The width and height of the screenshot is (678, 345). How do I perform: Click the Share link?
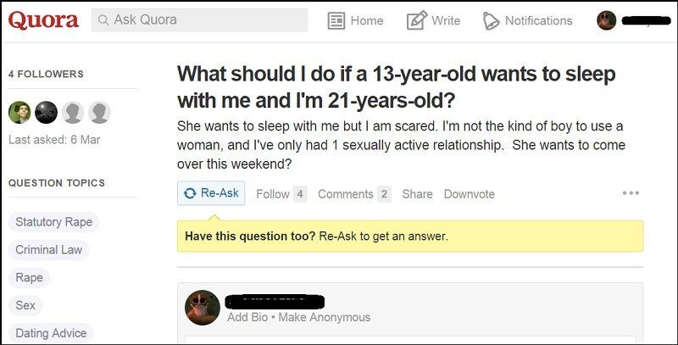pyautogui.click(x=417, y=194)
